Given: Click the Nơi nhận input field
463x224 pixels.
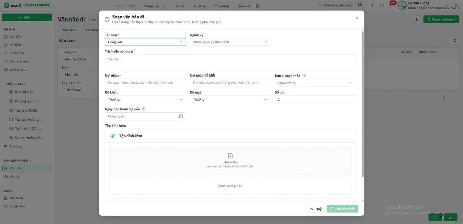Looking at the screenshot, I should click(145, 82).
